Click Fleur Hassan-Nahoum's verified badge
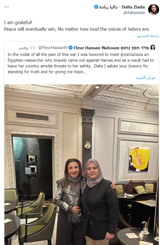164x245 pixels. pyautogui.click(x=71, y=48)
